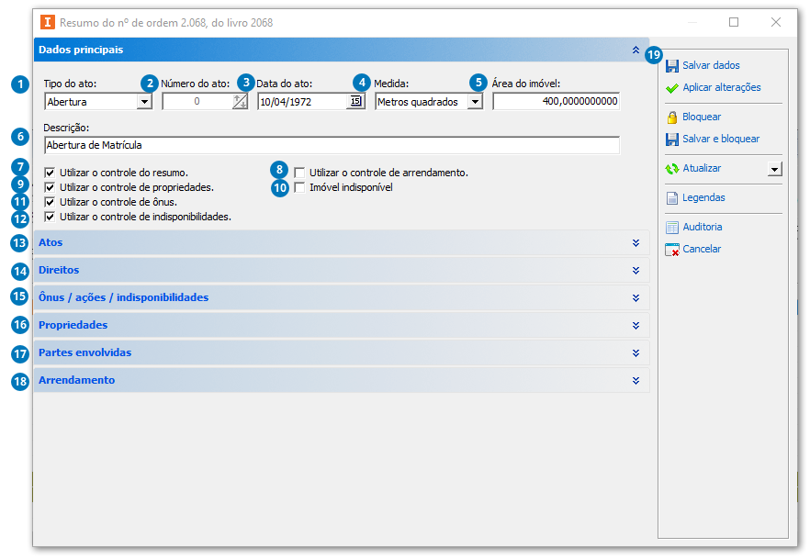Open the Medida unit dropdown
The image size is (810, 559).
[474, 102]
